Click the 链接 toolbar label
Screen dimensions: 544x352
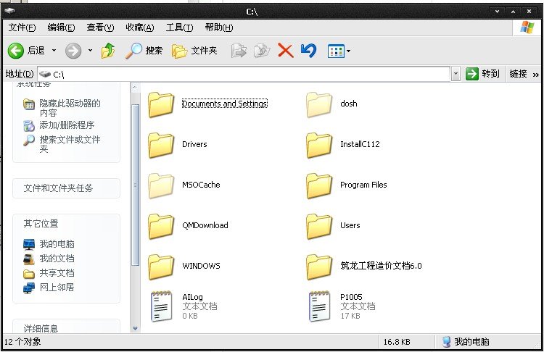point(519,74)
